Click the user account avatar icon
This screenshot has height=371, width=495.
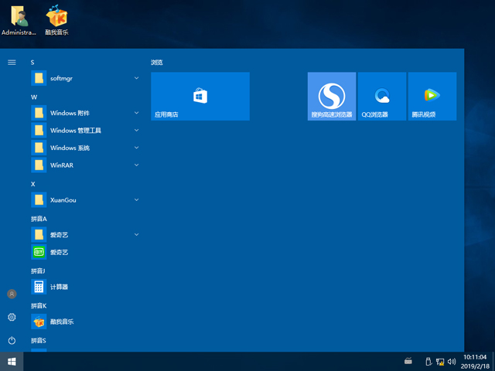click(12, 294)
